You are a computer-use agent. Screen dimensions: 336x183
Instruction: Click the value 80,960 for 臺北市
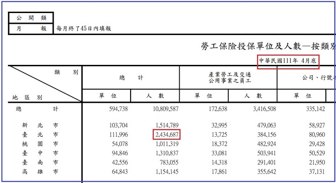pyautogui.click(x=317, y=134)
